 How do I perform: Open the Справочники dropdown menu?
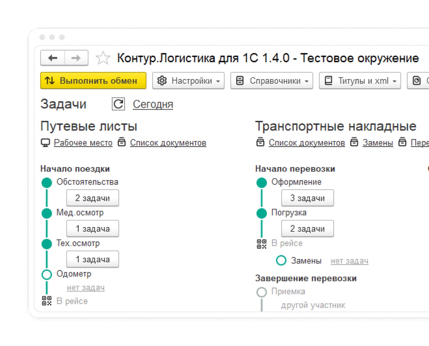tap(307, 81)
